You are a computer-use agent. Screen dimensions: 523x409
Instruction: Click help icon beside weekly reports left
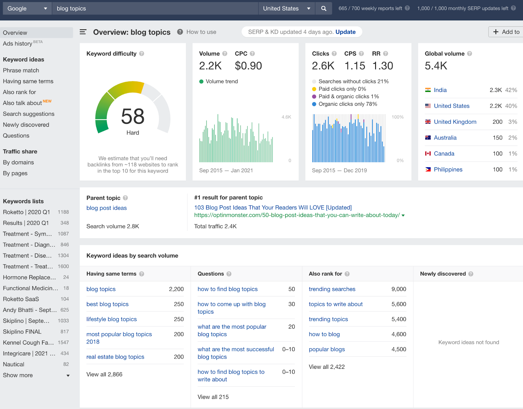point(407,8)
